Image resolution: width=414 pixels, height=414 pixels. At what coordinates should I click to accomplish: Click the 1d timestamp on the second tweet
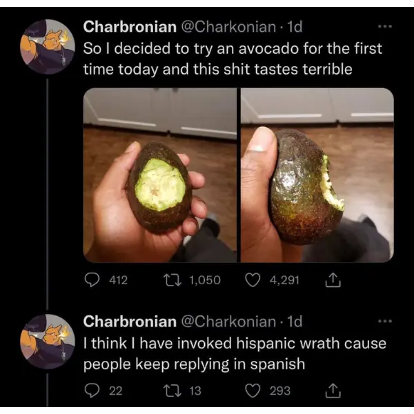295,322
